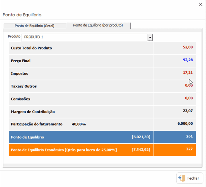The height and width of the screenshot is (187, 206).
Task: Click the Fechar button
Action: pyautogui.click(x=190, y=178)
